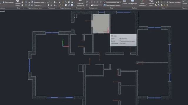Viewport: 188px width, 105px height.
Task: Expand the Рисование panel title
Action: (x=52, y=8)
